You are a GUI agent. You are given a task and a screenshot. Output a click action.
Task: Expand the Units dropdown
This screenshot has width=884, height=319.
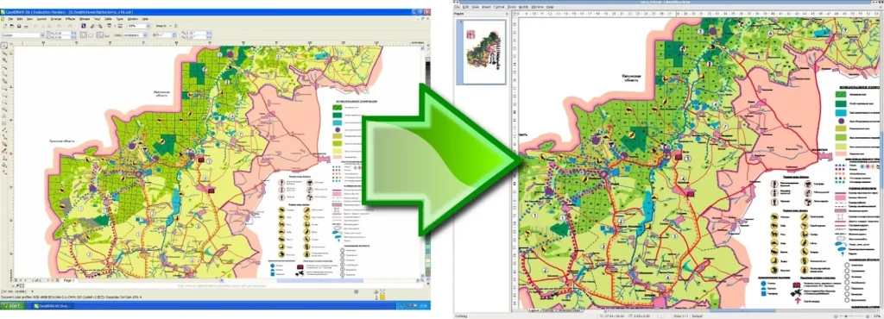145,35
